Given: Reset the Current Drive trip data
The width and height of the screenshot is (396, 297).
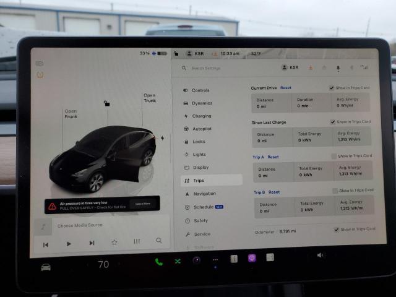Looking at the screenshot, I should 286,88.
